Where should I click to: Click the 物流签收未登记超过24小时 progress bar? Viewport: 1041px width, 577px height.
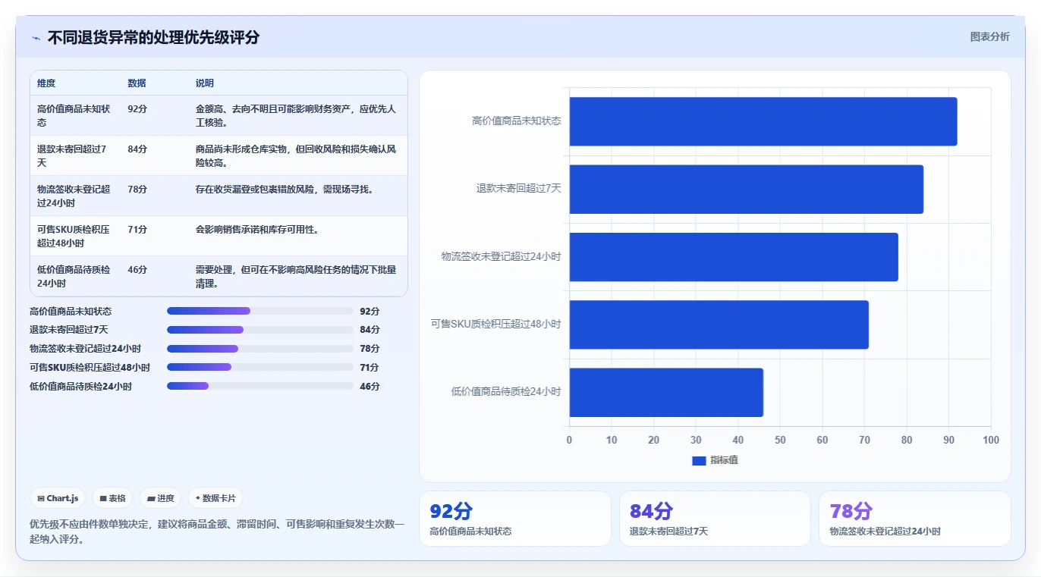click(x=260, y=349)
